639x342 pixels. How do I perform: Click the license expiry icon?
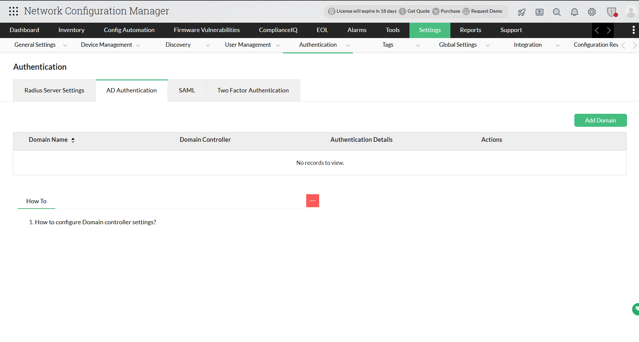(331, 11)
